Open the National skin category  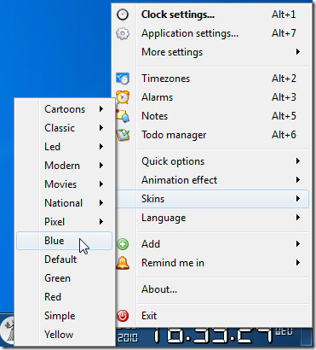coord(65,203)
